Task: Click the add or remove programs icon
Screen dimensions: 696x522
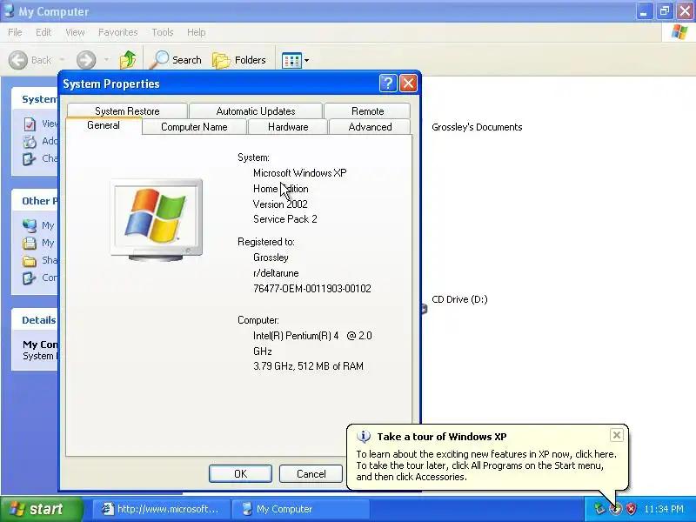Action: pos(30,141)
